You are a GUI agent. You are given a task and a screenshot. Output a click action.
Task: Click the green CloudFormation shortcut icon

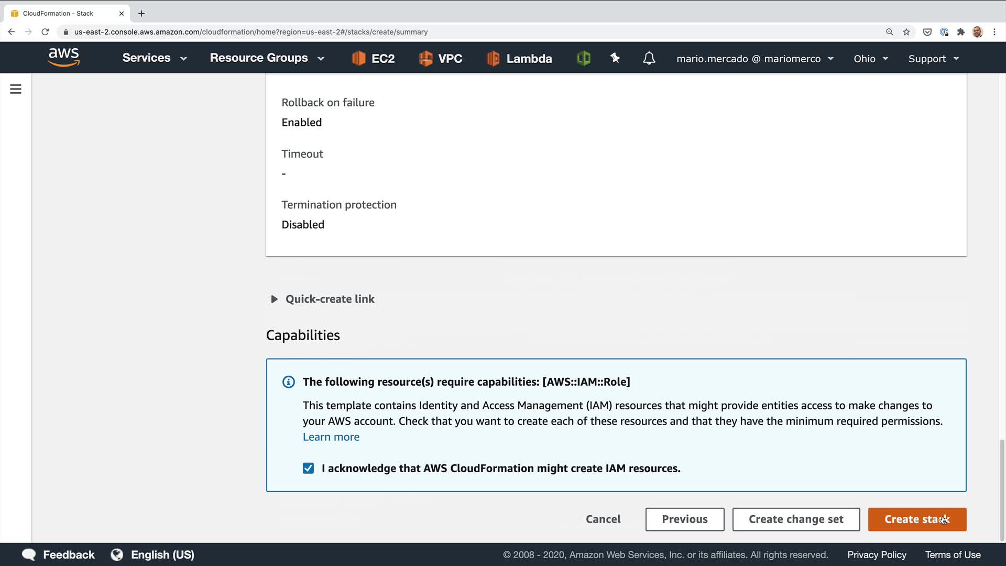[x=583, y=58]
